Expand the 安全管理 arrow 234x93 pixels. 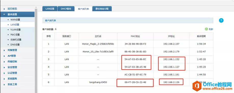point(5,67)
